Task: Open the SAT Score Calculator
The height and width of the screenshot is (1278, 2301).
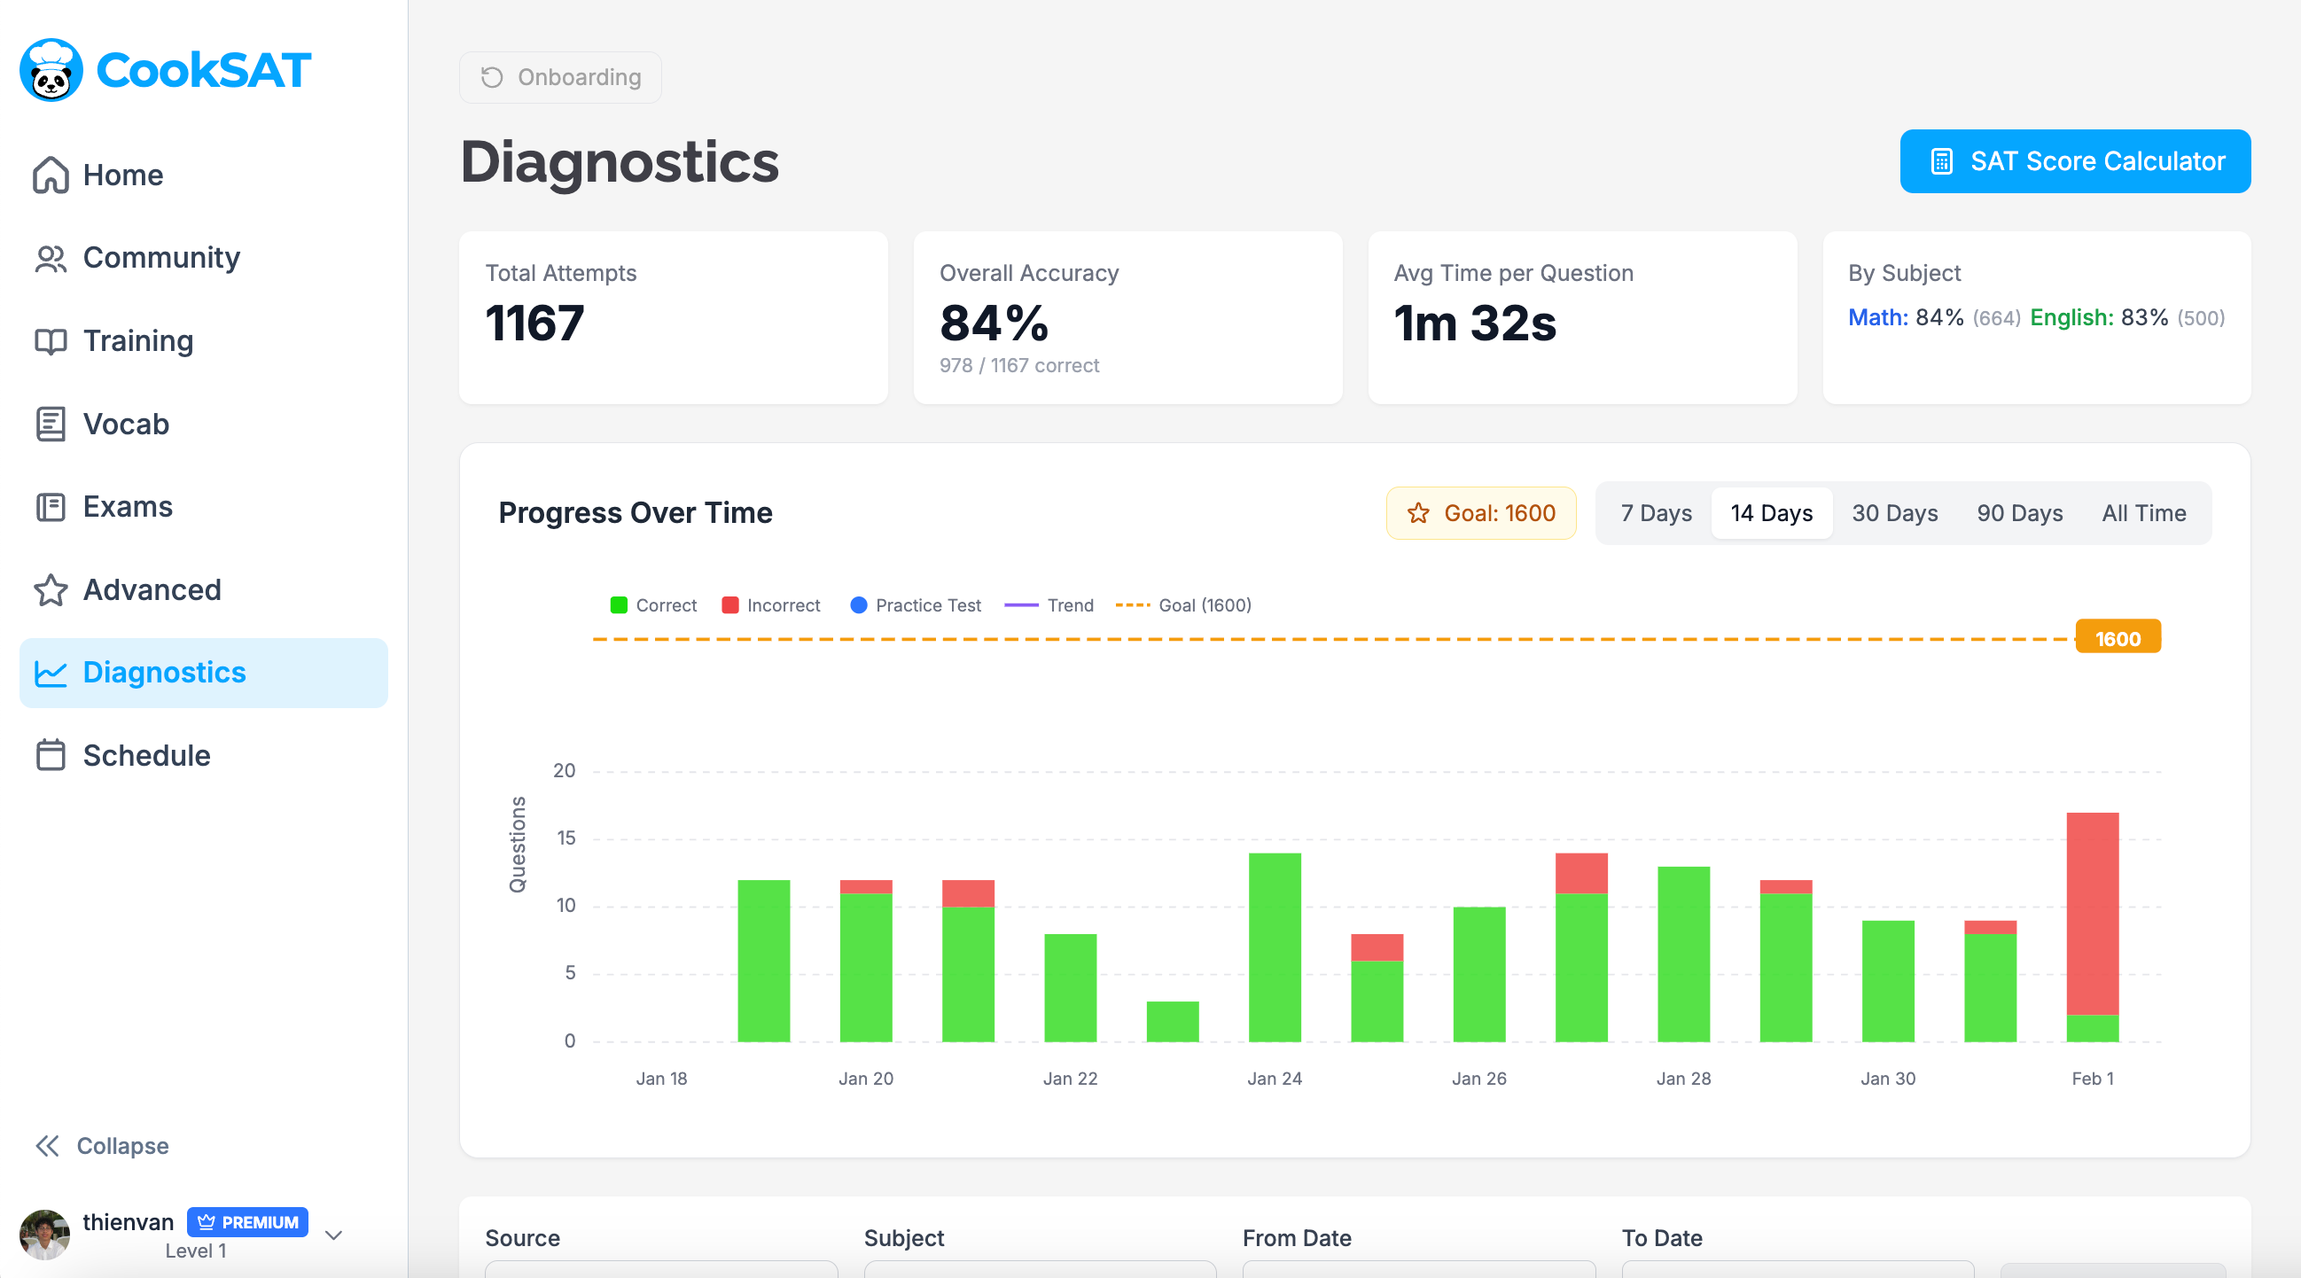Action: (x=2074, y=160)
